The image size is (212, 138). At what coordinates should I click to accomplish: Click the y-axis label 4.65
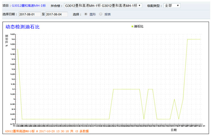pyautogui.click(x=13, y=34)
